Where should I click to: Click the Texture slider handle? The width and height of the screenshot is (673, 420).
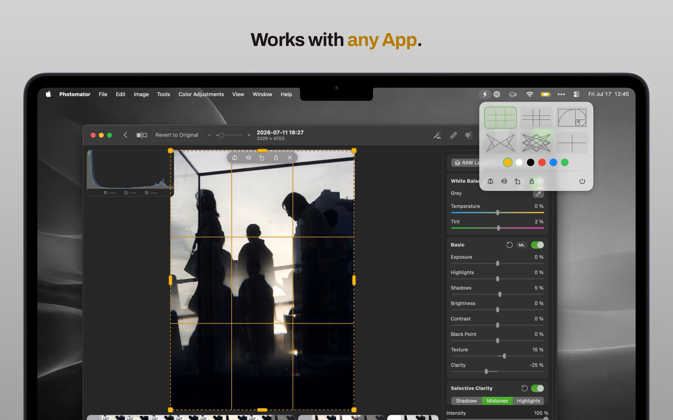coord(504,356)
